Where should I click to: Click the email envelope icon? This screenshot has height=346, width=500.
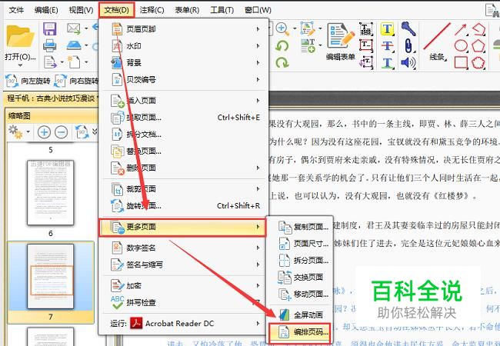[x=73, y=28]
